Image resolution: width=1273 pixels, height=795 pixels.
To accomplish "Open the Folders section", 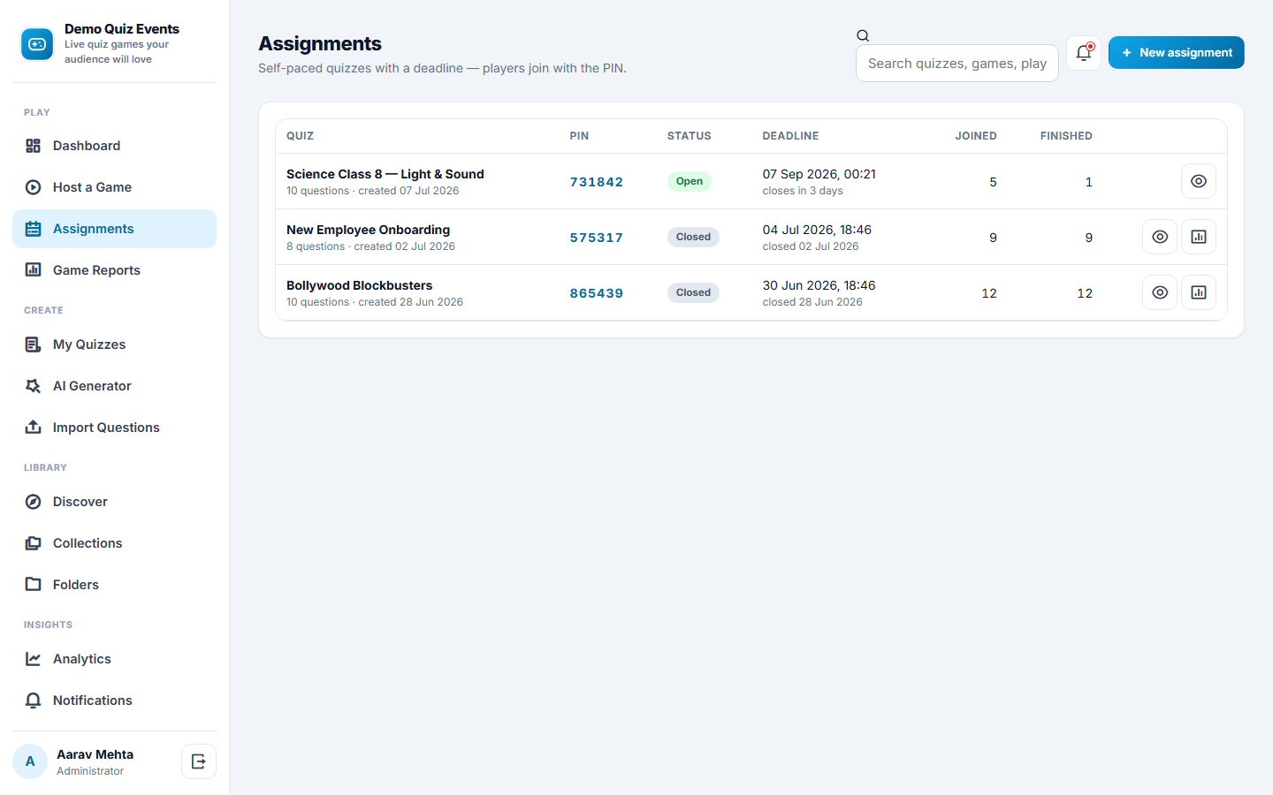I will 114,585.
